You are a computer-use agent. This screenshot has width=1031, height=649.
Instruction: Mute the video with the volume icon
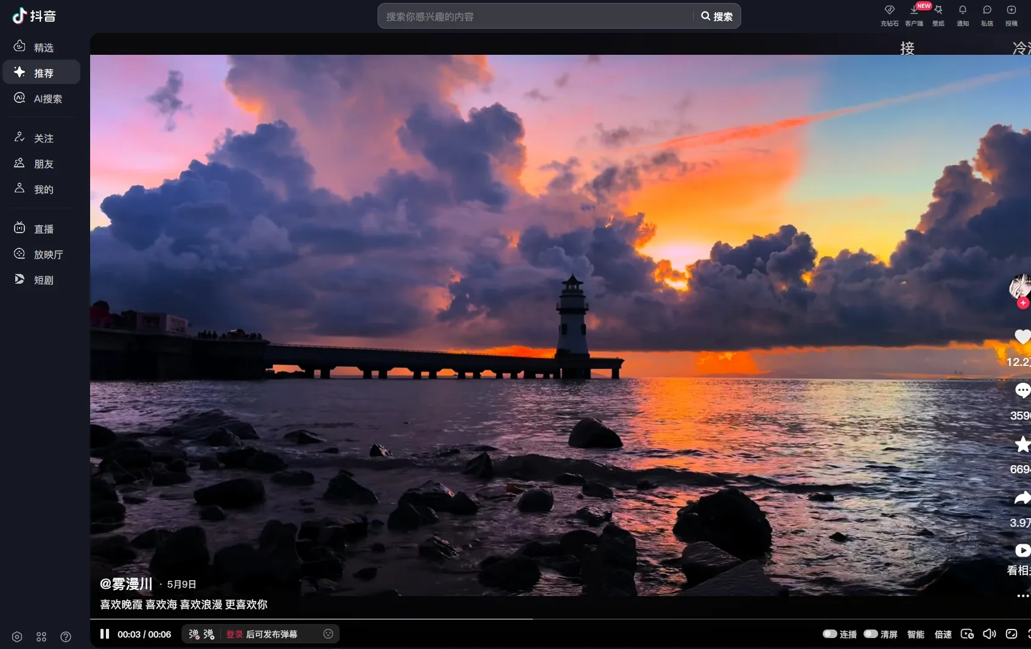(x=989, y=634)
